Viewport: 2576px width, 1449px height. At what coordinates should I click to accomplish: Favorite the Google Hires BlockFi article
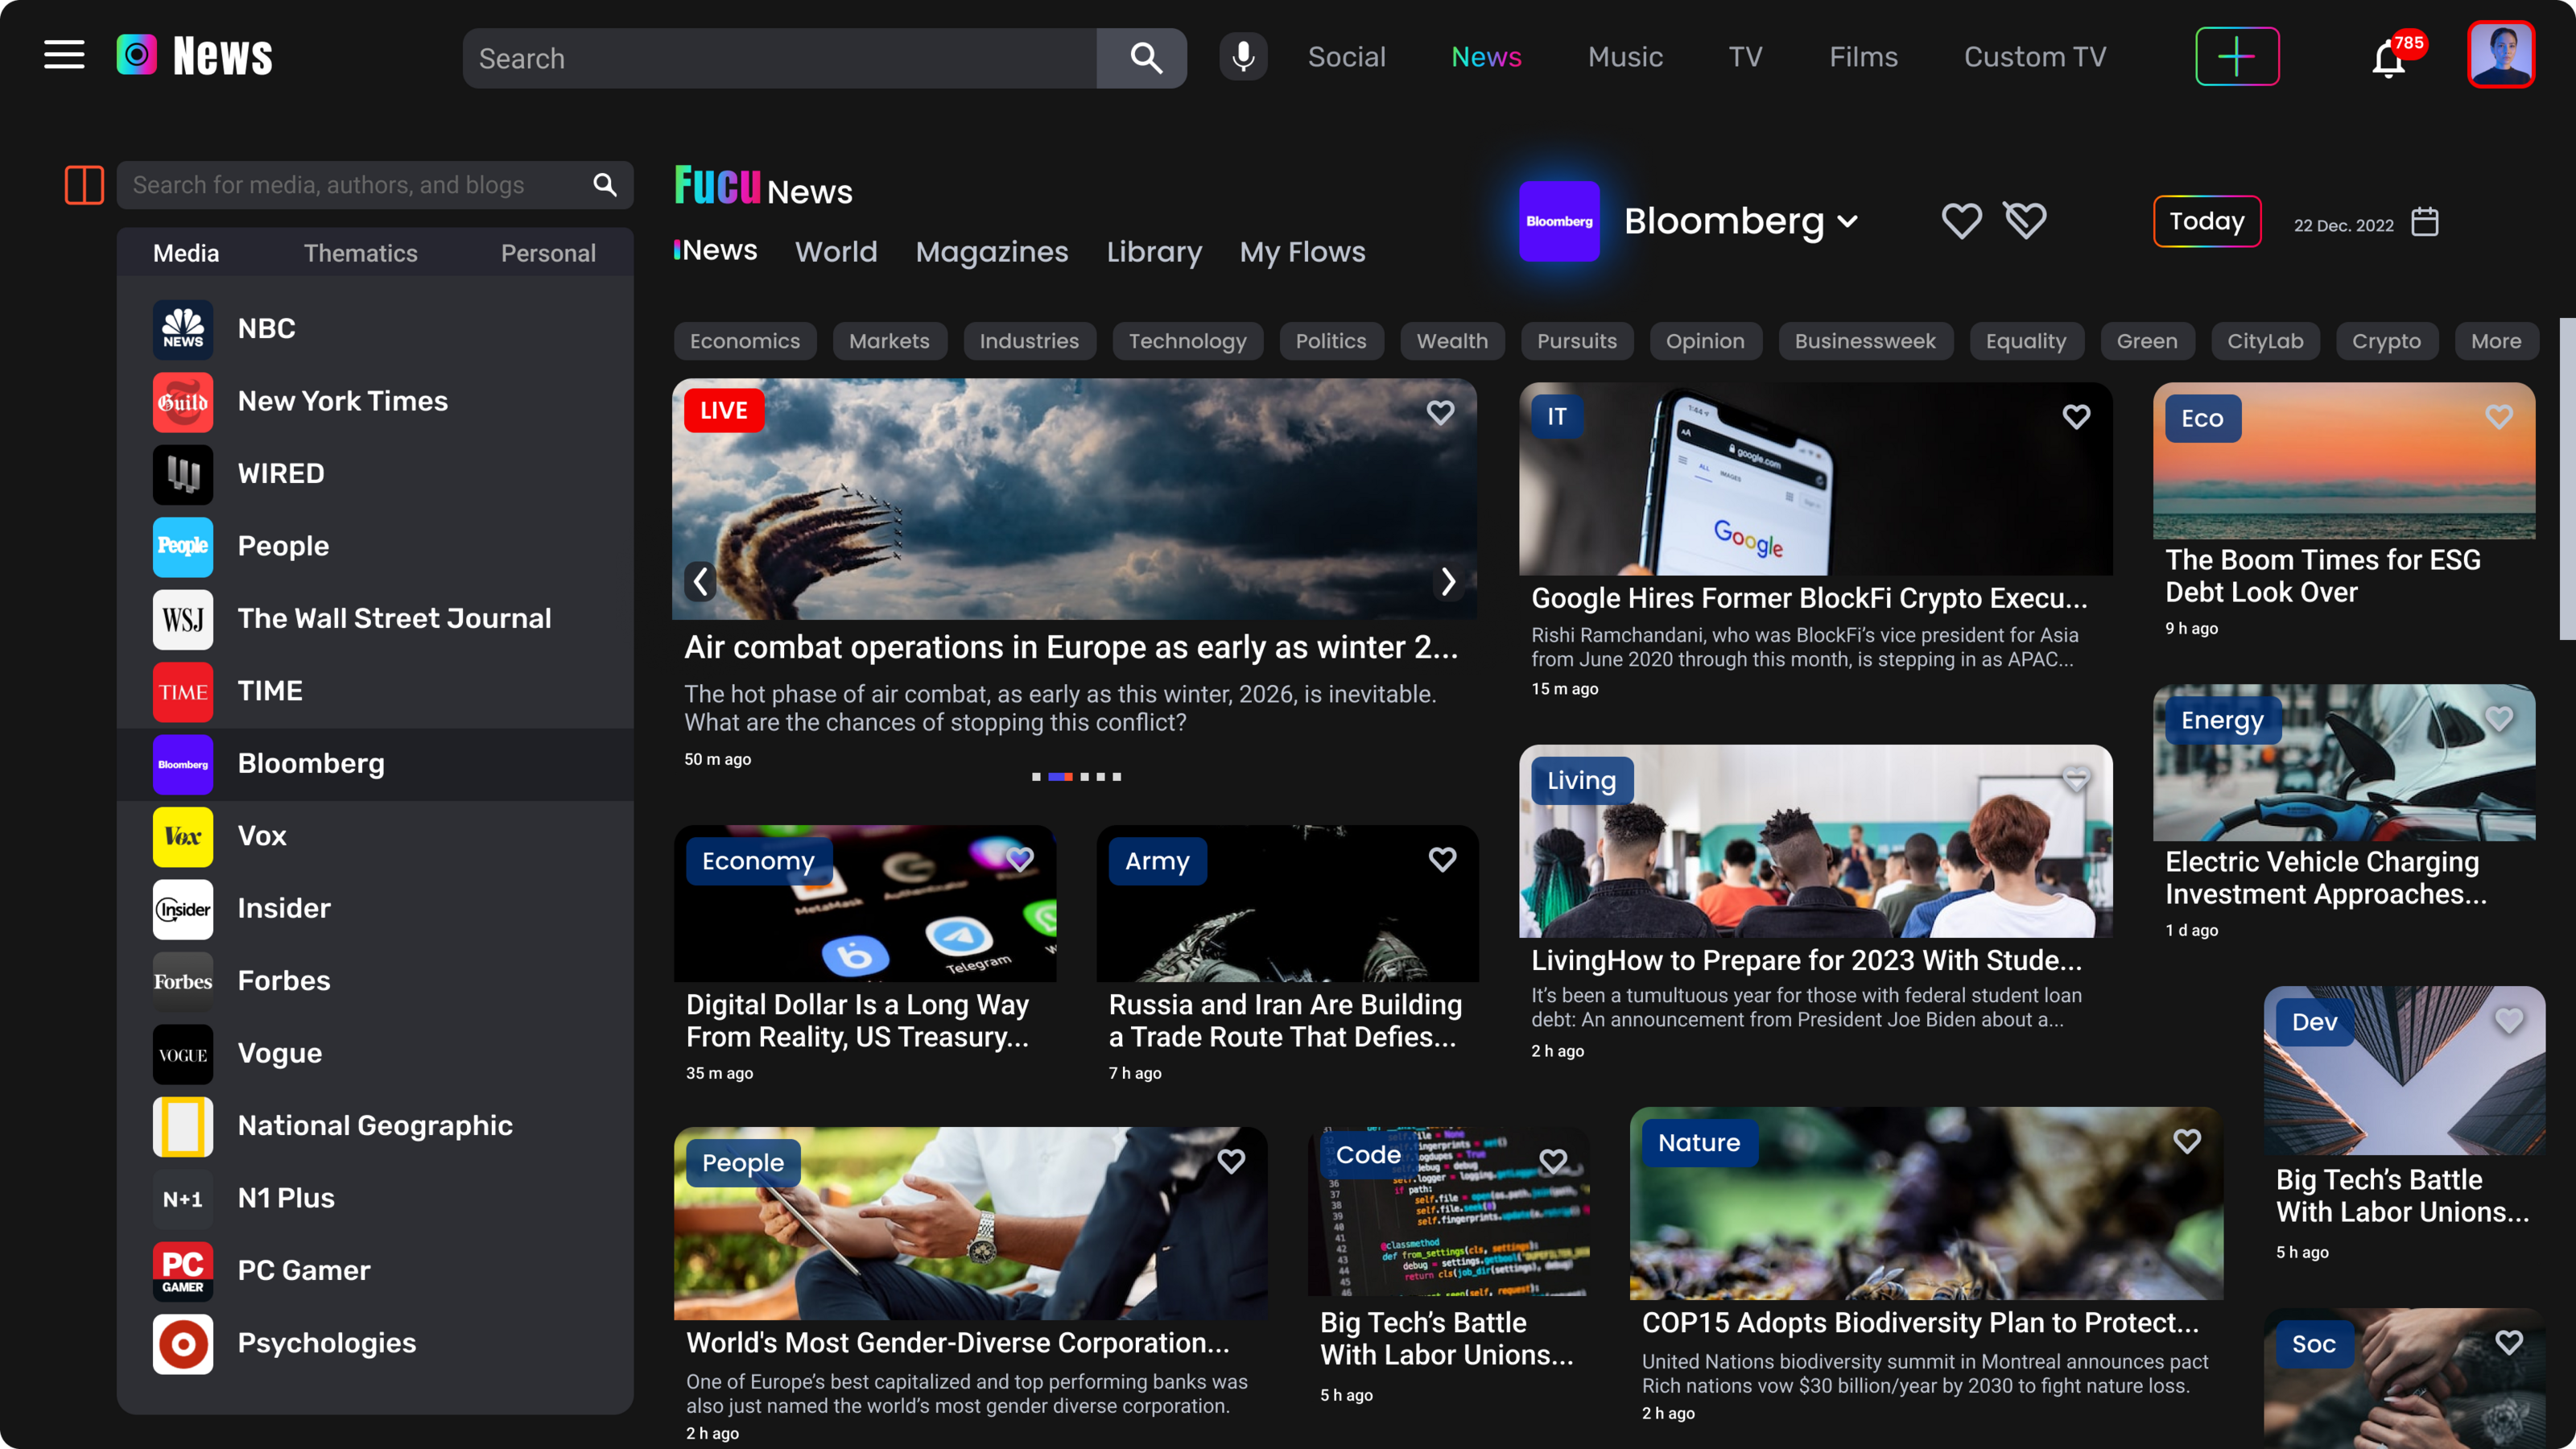tap(2076, 416)
